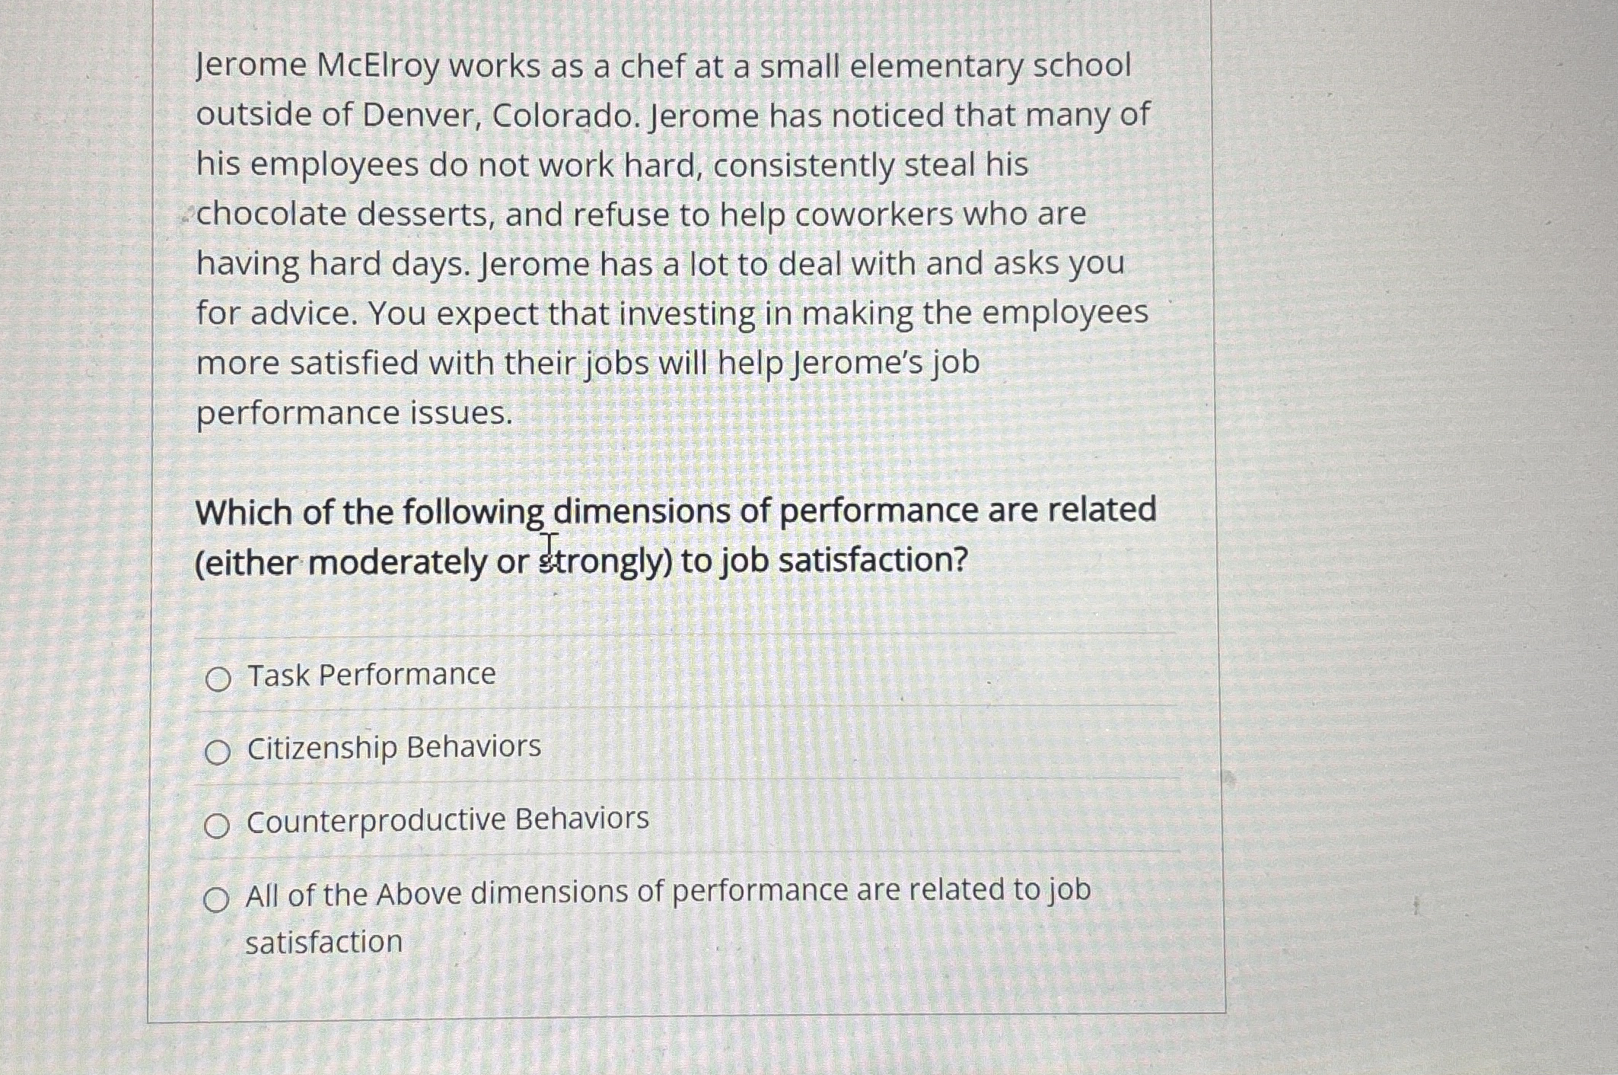Click the Task Performance option label

pyautogui.click(x=370, y=674)
